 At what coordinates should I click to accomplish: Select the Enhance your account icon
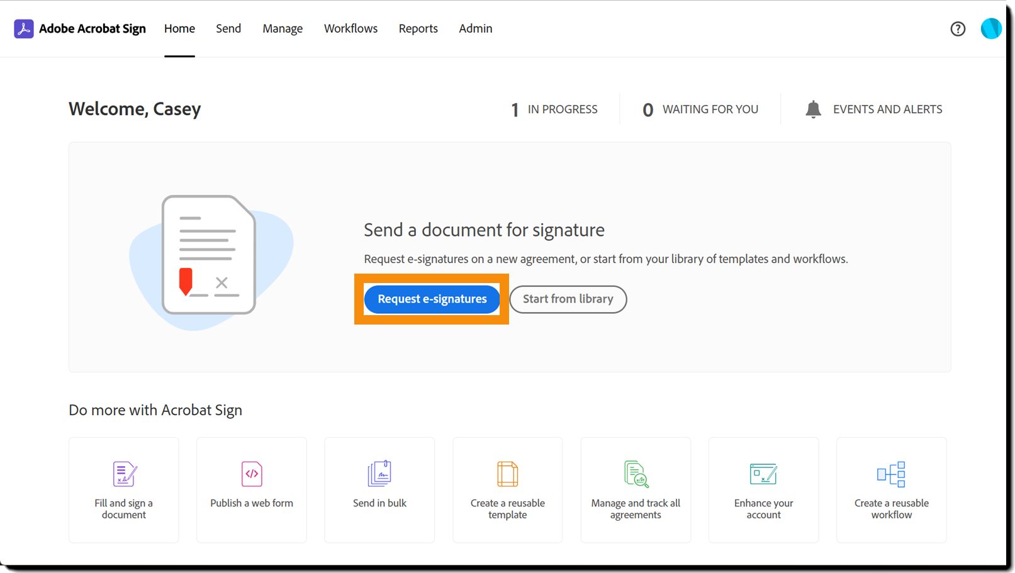click(763, 474)
